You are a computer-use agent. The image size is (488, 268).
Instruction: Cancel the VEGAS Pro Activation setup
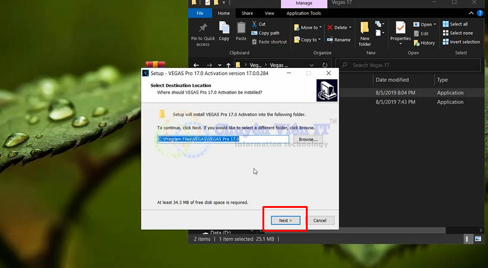[x=320, y=220]
